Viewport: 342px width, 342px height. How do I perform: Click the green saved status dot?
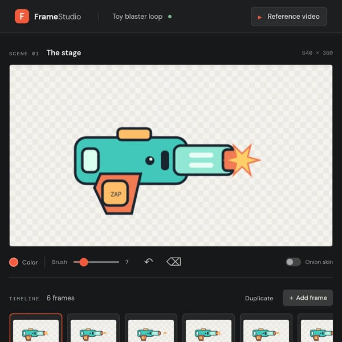[170, 17]
